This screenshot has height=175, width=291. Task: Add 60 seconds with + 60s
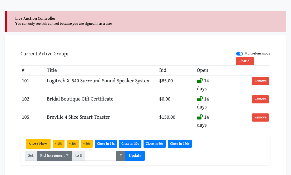87,144
